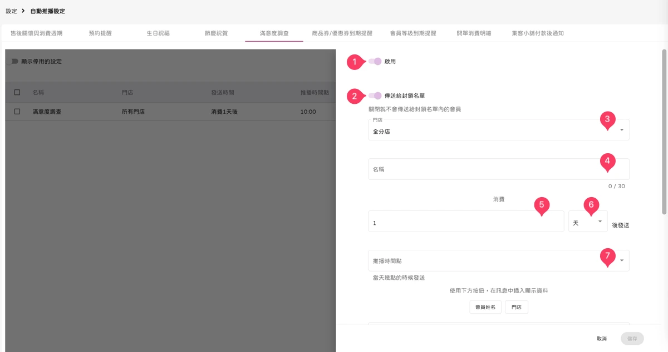Open the 推播時間點 dropdown
The image size is (668, 352).
pyautogui.click(x=499, y=260)
